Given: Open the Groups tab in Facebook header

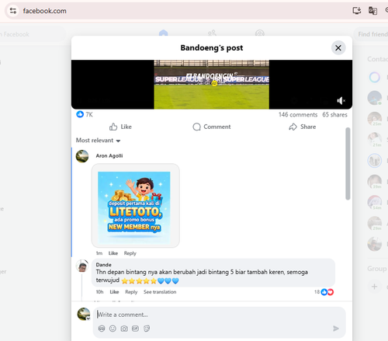Looking at the screenshot, I should pos(260,33).
